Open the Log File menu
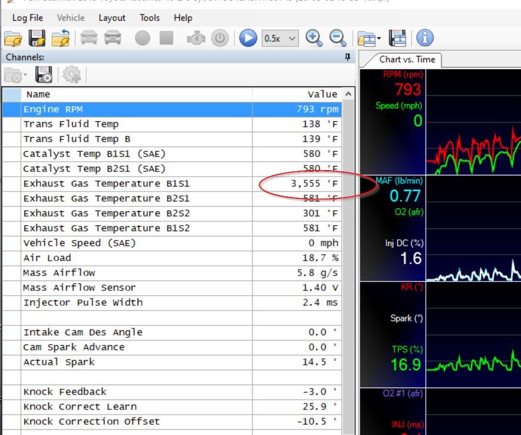 [27, 18]
